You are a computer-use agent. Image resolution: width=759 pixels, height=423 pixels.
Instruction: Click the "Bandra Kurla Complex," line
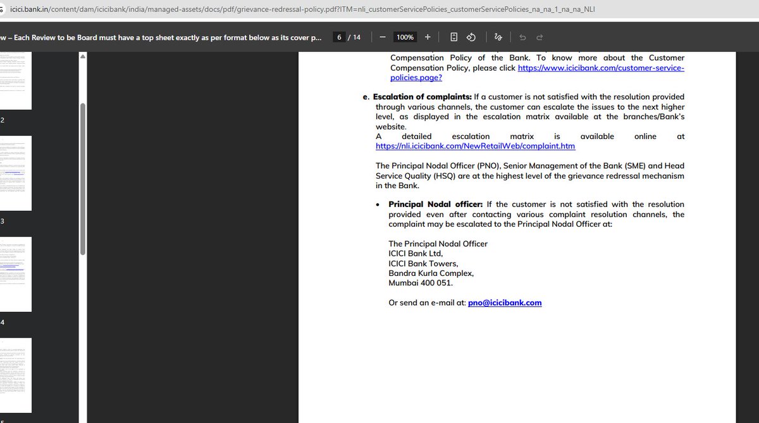pyautogui.click(x=431, y=273)
